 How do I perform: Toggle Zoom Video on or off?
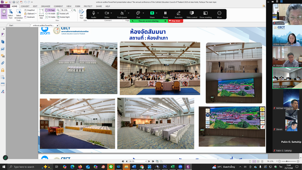pos(107,14)
